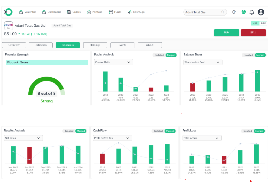Expand the Net Sales dropdown
The image size is (277, 184).
(23, 138)
